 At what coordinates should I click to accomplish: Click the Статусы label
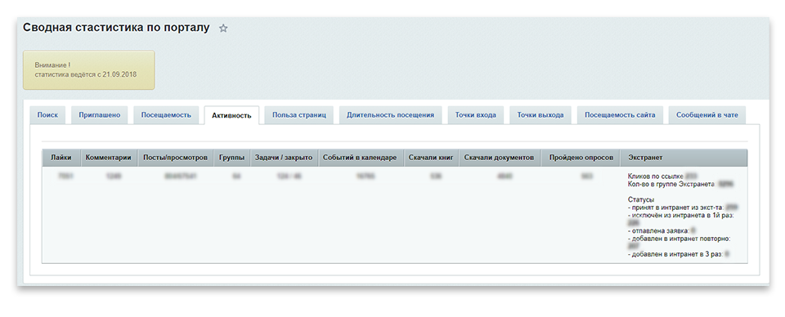tap(641, 199)
